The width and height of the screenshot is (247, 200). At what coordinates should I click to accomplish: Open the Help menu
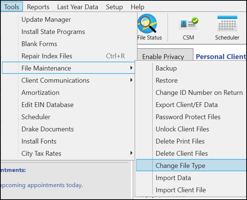[x=137, y=7]
